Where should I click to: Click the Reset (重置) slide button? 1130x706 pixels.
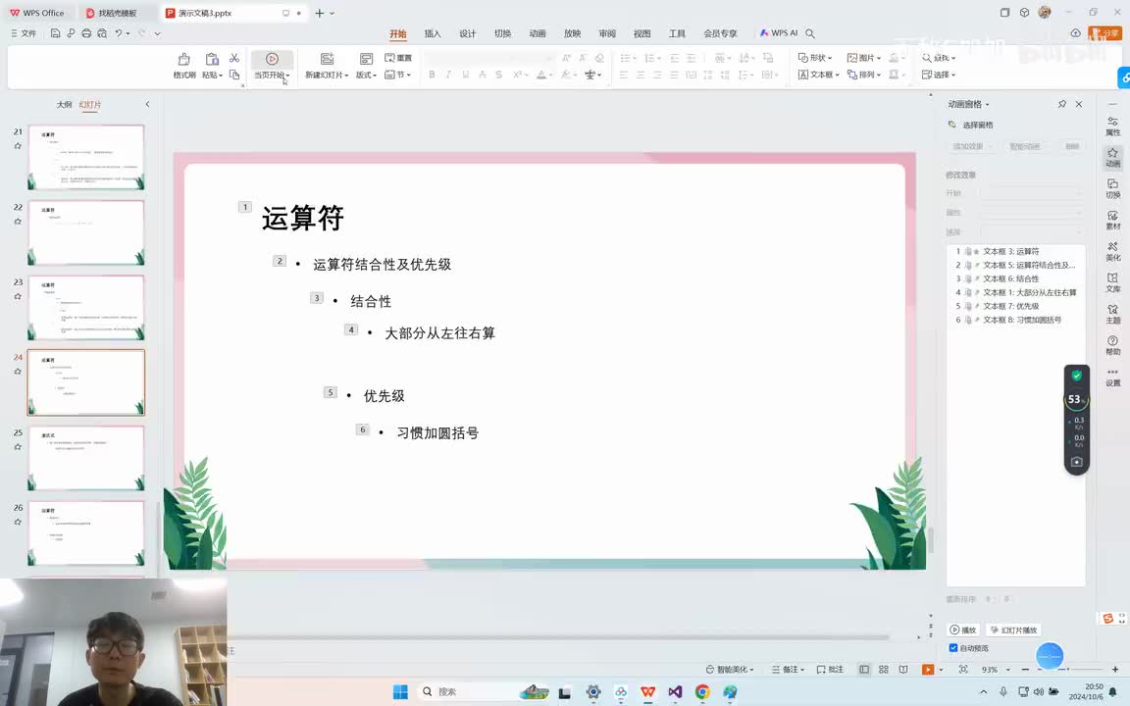pyautogui.click(x=398, y=58)
